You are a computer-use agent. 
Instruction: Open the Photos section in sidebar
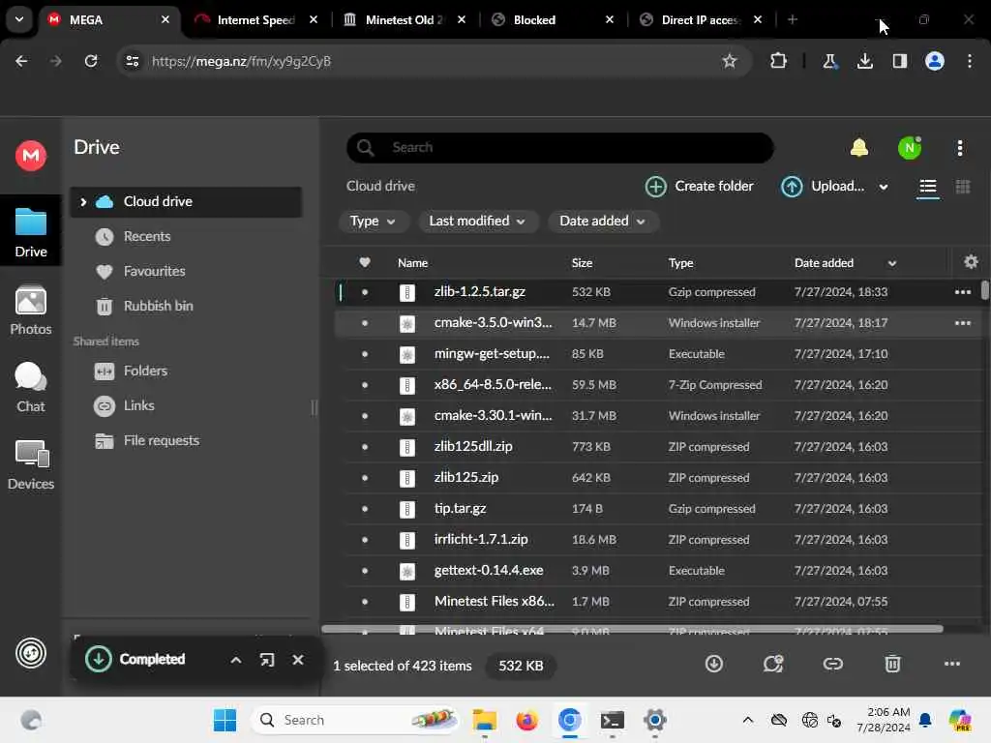[x=30, y=311]
